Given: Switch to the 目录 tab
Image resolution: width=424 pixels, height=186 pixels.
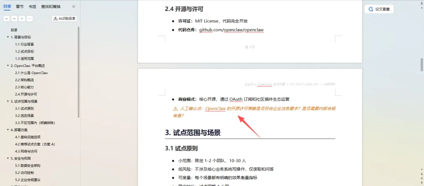Looking at the screenshot, I should [x=7, y=7].
